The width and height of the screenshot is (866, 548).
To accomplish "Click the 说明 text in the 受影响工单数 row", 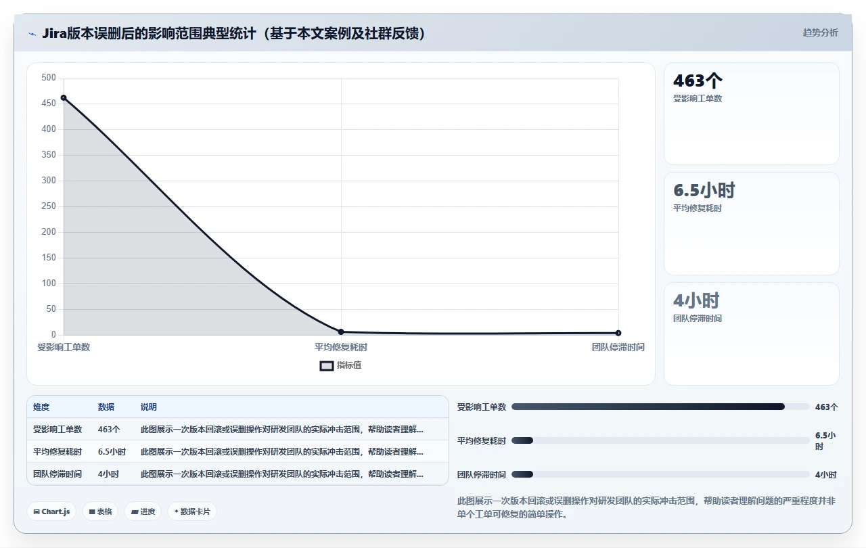I will click(x=282, y=429).
